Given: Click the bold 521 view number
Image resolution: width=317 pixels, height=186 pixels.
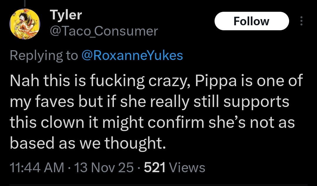Looking at the screenshot, I should click(x=155, y=167).
